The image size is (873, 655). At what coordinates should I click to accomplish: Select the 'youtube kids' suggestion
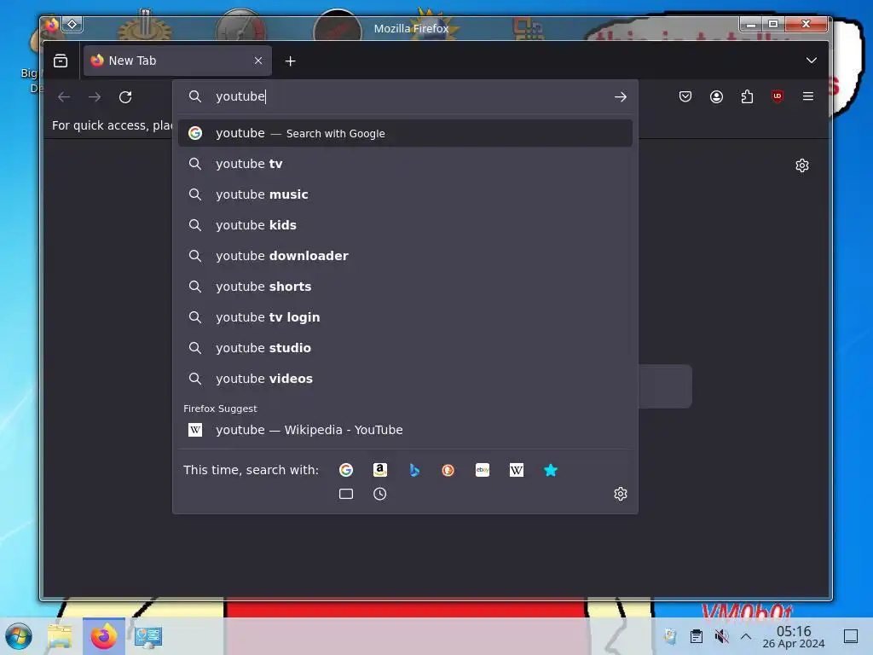405,225
